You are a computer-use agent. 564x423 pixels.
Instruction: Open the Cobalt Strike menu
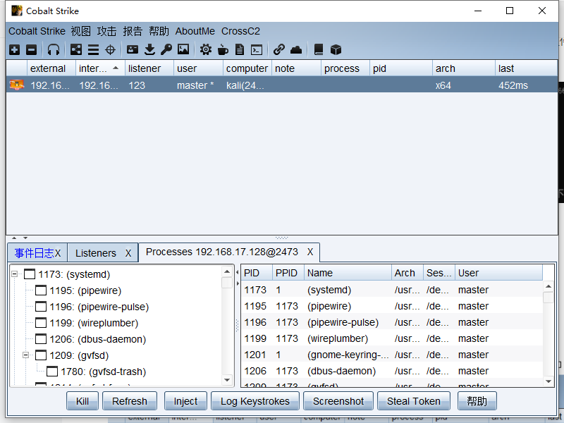click(37, 31)
